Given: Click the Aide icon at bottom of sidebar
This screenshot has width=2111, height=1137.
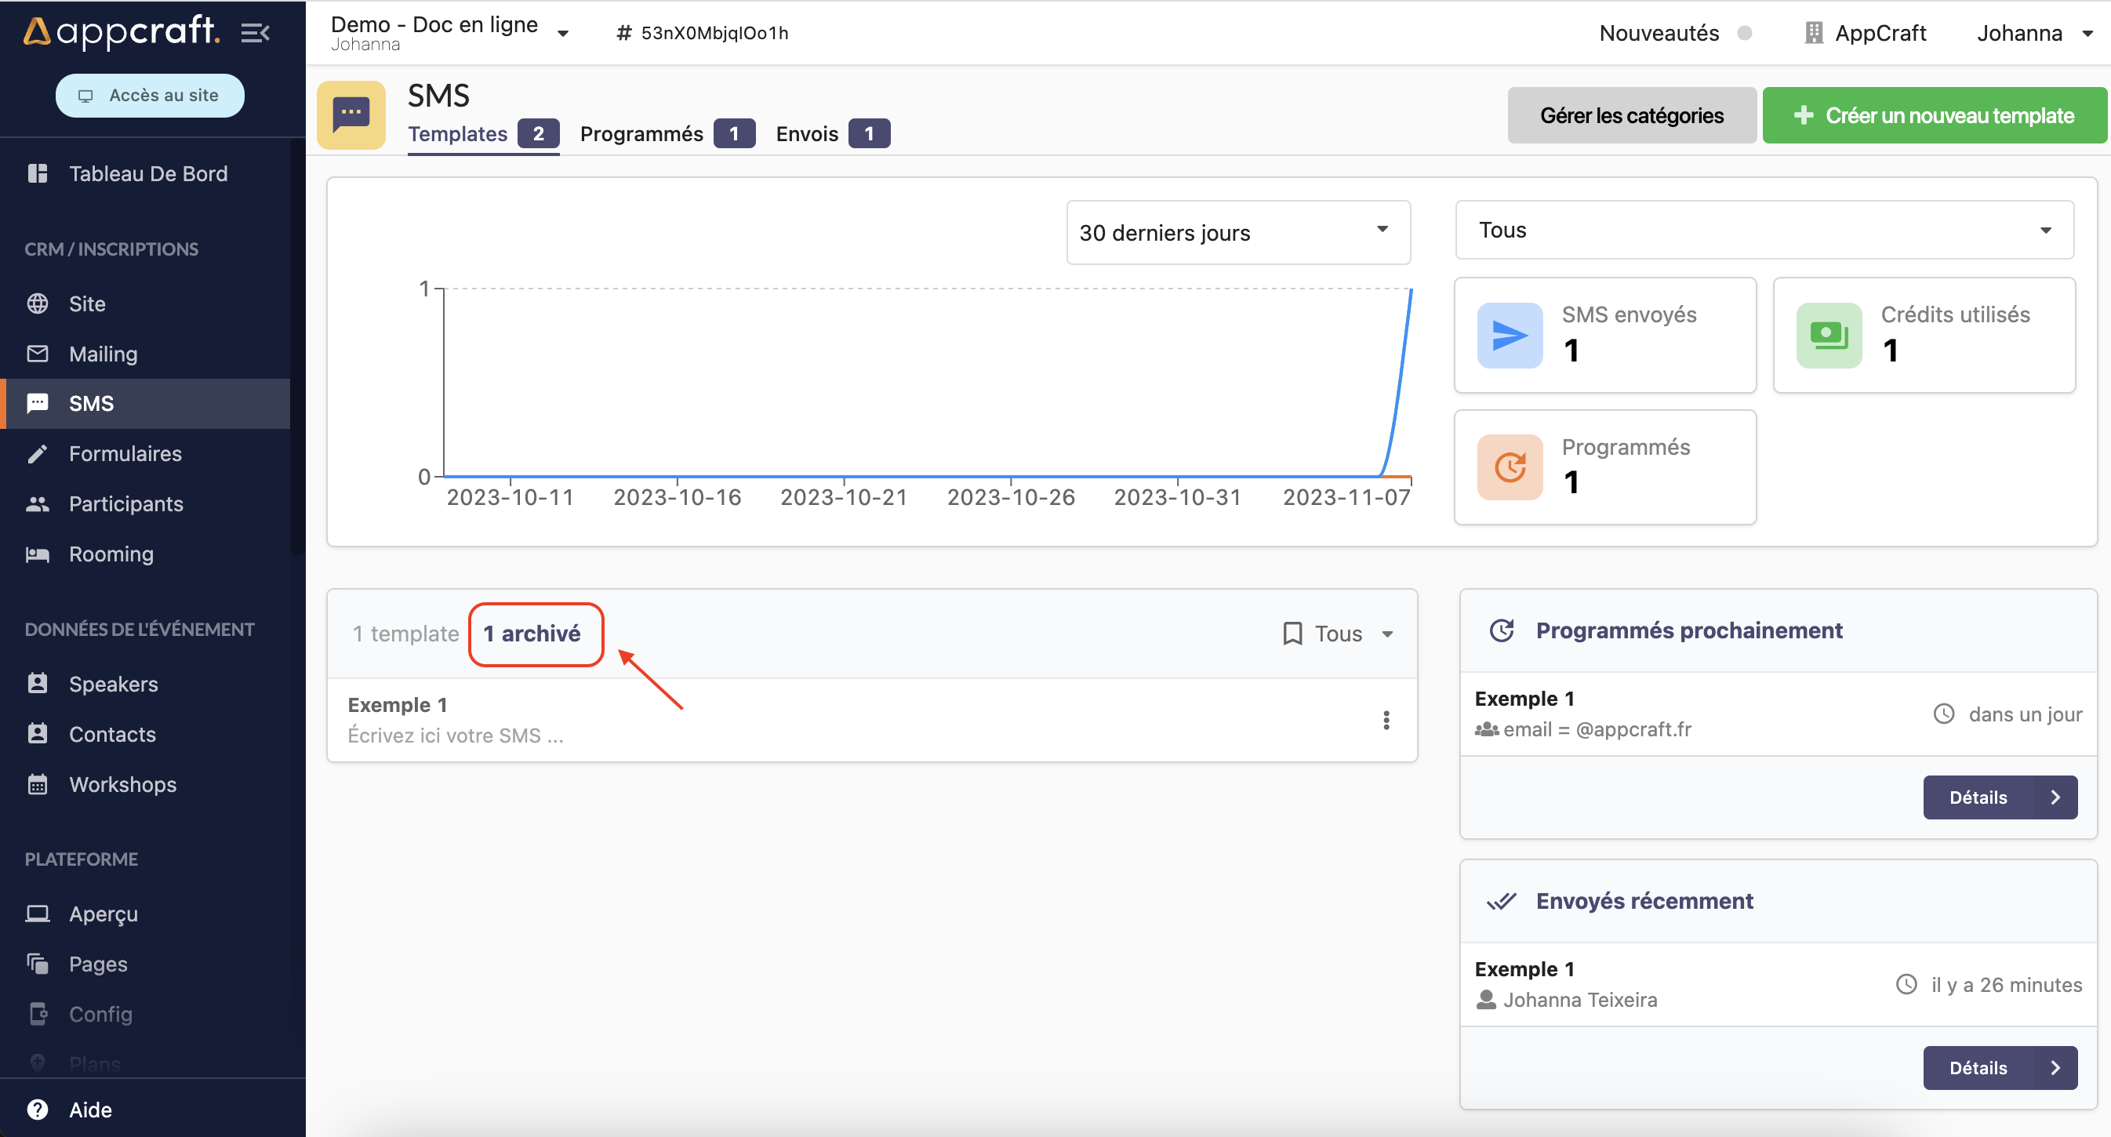Looking at the screenshot, I should 38,1109.
